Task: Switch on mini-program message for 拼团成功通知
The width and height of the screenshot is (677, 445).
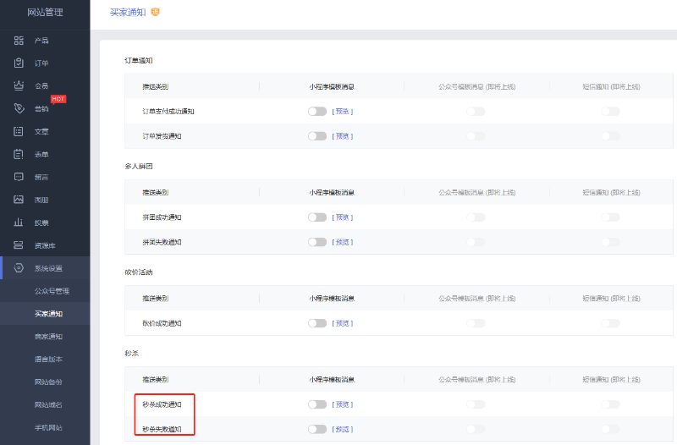Action: pos(317,217)
